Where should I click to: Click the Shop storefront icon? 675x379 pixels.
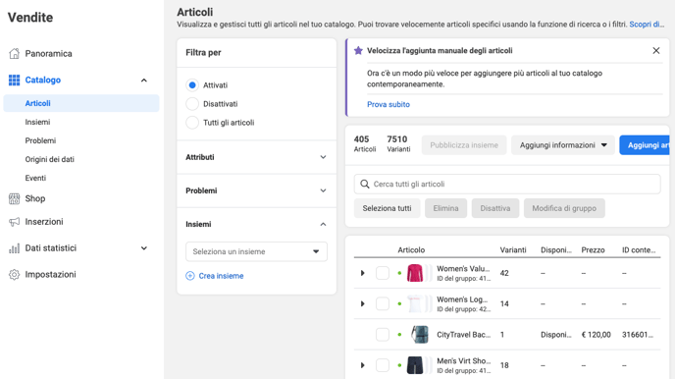pos(14,198)
